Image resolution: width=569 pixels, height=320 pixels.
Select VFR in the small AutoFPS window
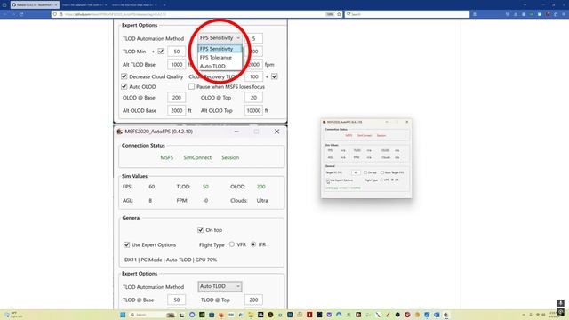(381, 180)
